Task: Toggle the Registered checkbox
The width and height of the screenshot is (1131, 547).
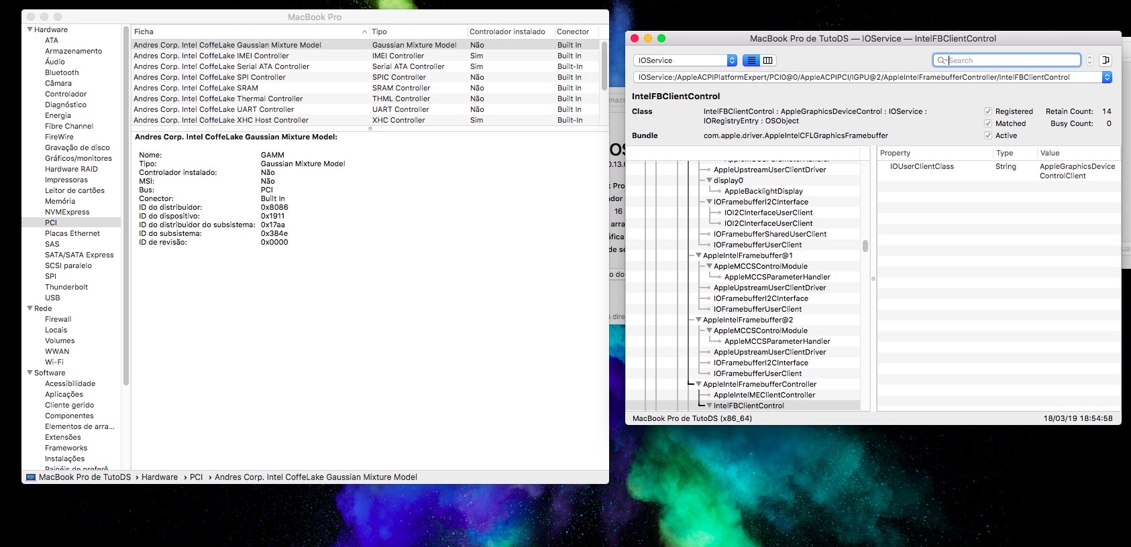Action: click(x=988, y=111)
